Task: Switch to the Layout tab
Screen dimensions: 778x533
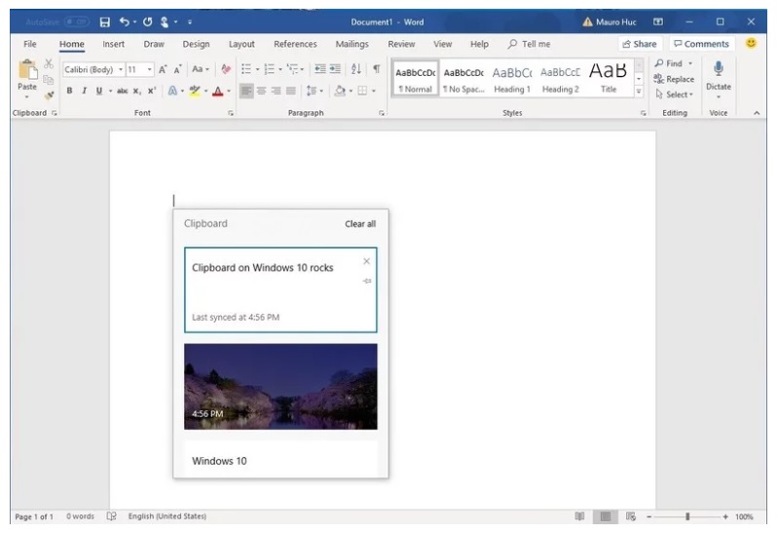Action: [x=241, y=44]
